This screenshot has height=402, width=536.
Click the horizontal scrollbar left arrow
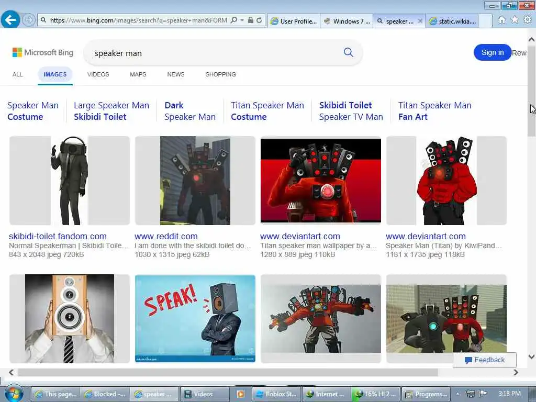pos(12,372)
